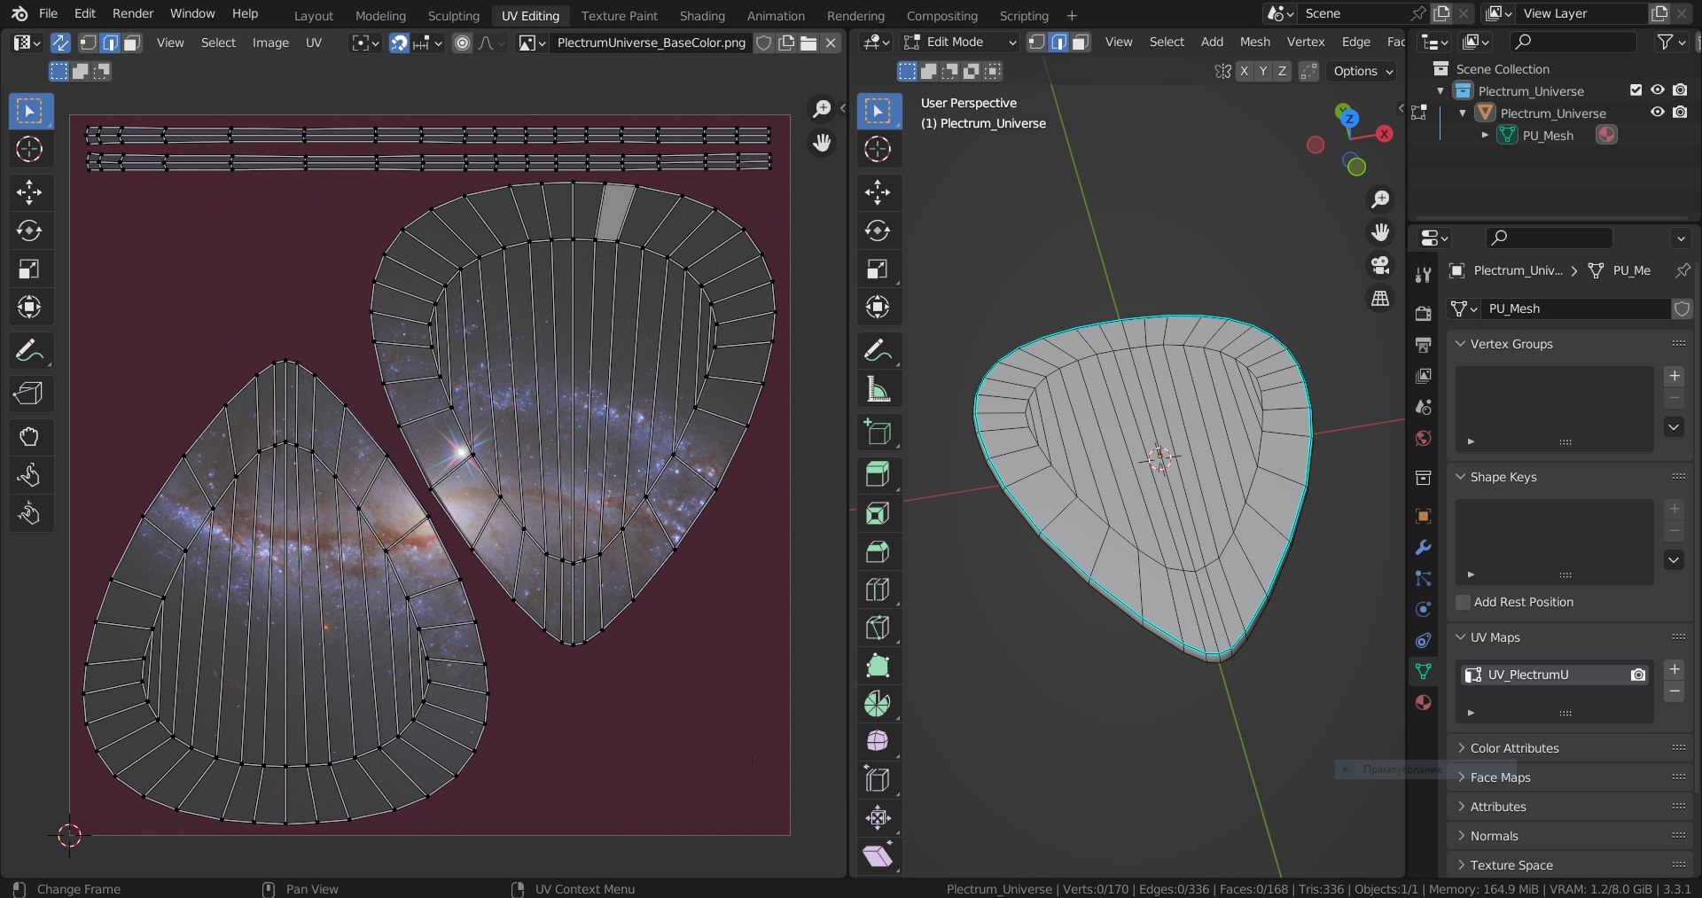Select the Shear tool
The width and height of the screenshot is (1702, 898).
[878, 855]
